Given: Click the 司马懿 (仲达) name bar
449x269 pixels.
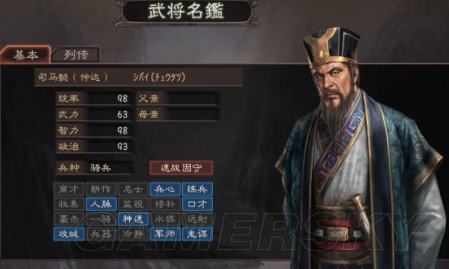Looking at the screenshot, I should tap(139, 77).
